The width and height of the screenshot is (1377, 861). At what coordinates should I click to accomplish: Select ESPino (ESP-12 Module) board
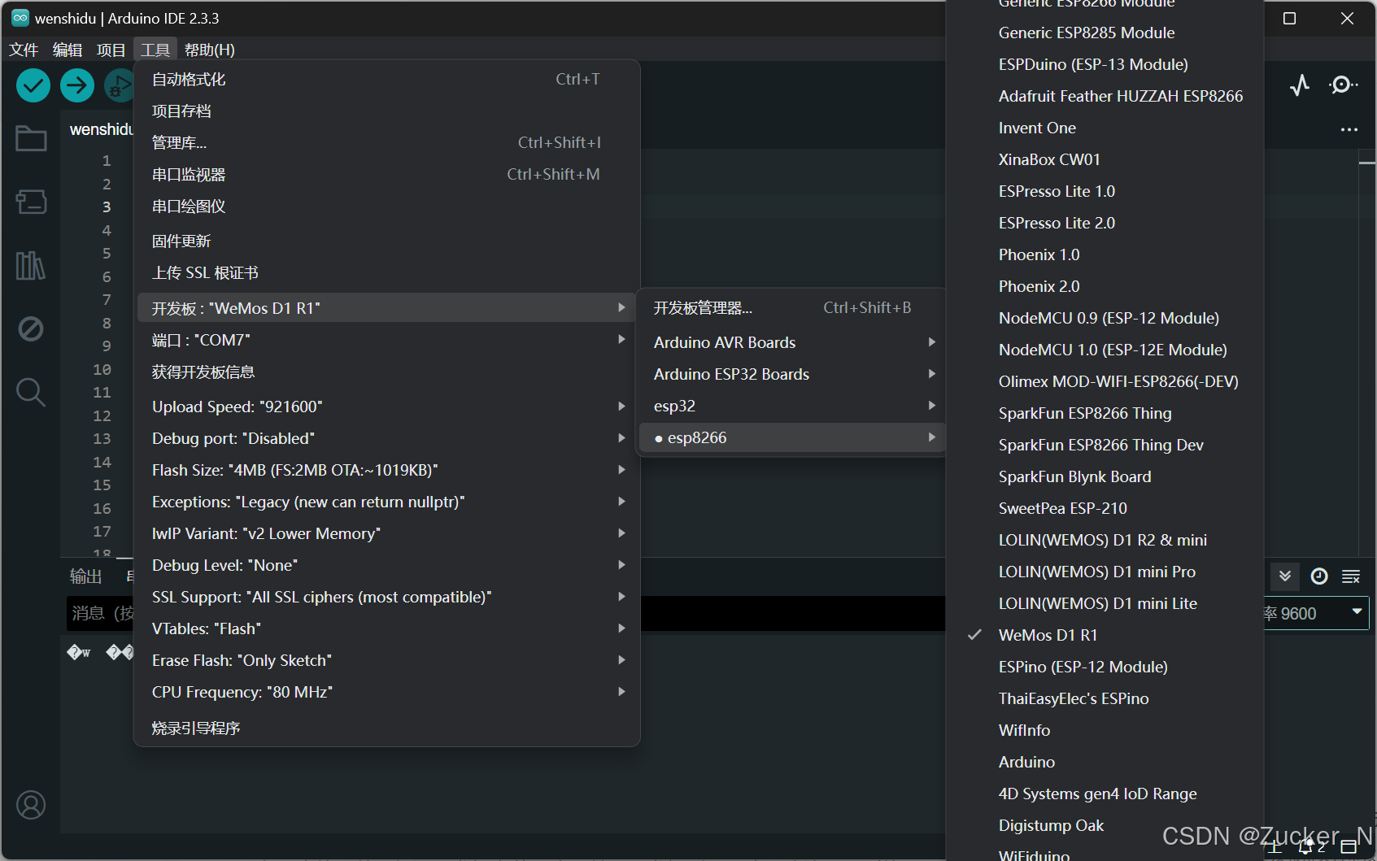pyautogui.click(x=1105, y=667)
